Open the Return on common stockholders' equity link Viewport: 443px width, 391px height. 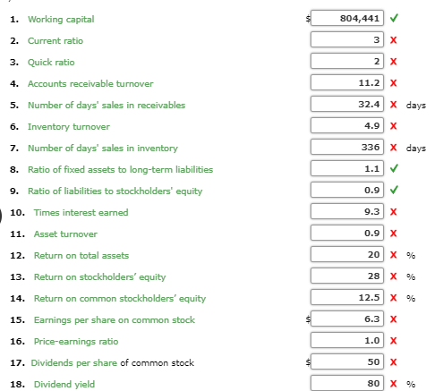pos(120,298)
